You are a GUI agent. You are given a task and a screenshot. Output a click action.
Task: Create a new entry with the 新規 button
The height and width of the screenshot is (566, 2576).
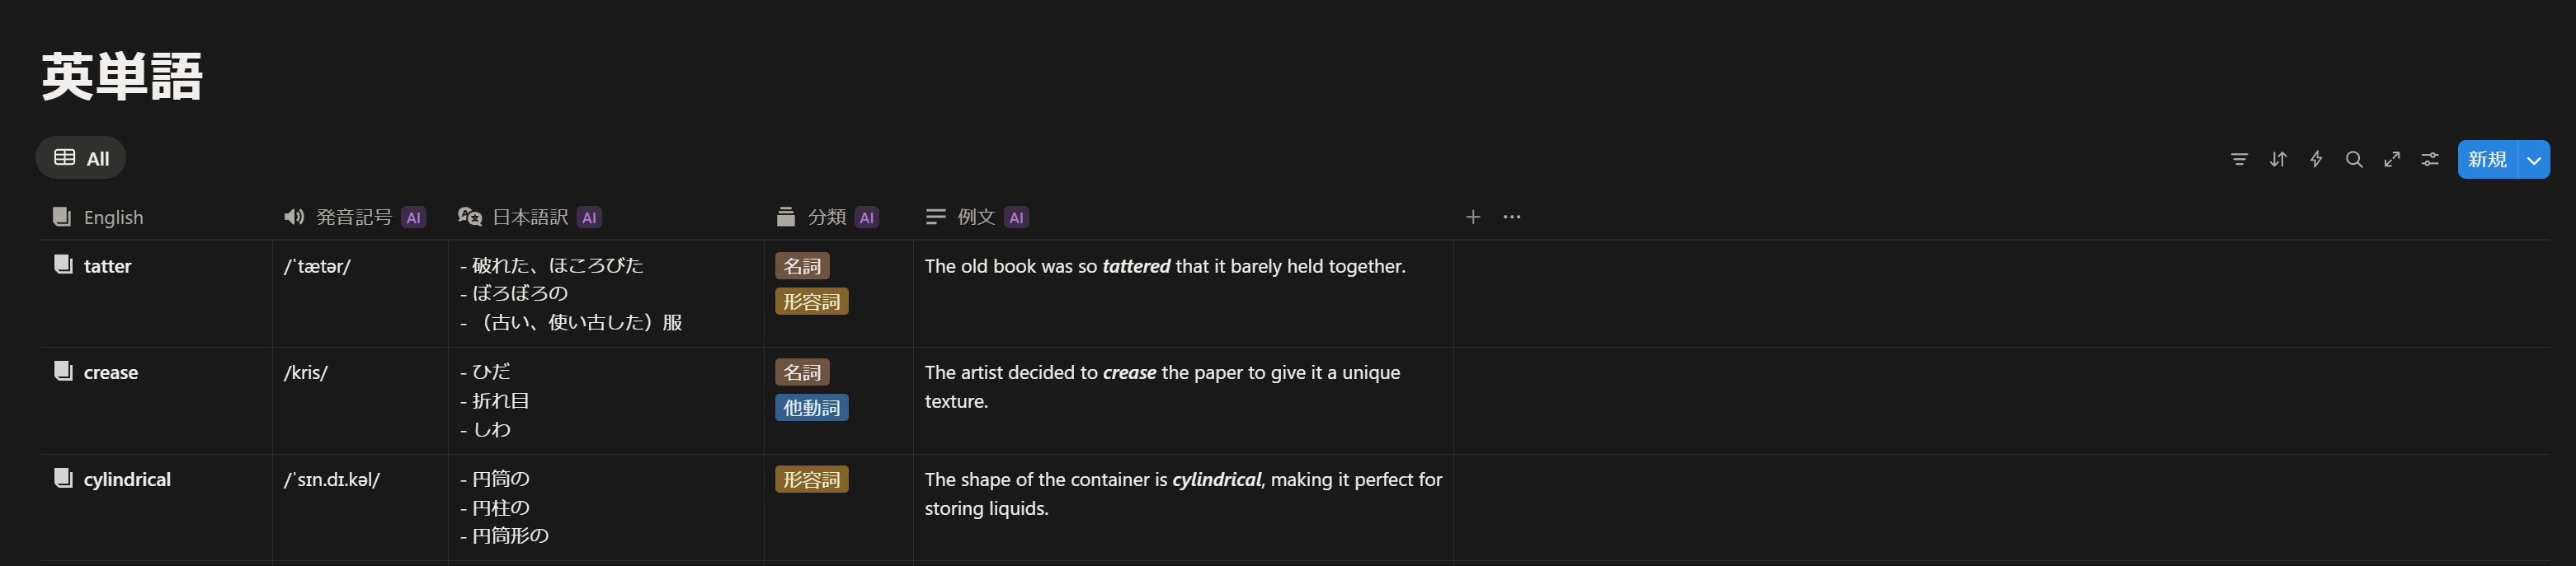[2487, 160]
